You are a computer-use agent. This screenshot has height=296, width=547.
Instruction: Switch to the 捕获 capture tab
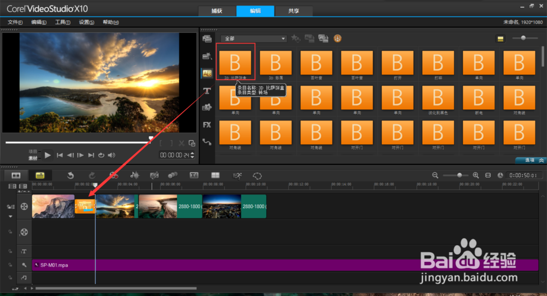pyautogui.click(x=217, y=11)
